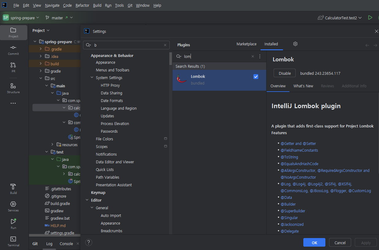This screenshot has width=379, height=250.
Task: Click the IntelliJ logo in title bar
Action: point(4,5)
